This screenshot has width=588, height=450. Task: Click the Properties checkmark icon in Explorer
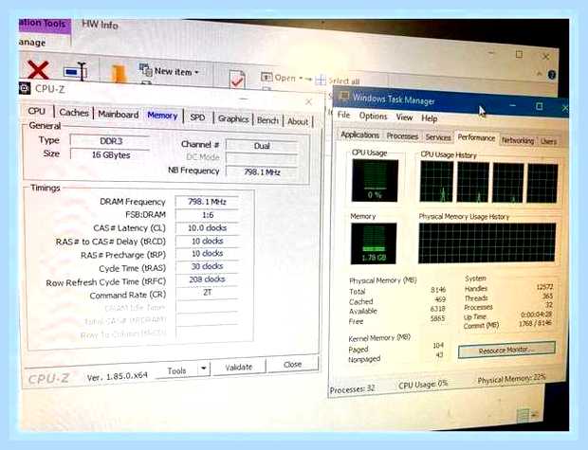point(237,79)
